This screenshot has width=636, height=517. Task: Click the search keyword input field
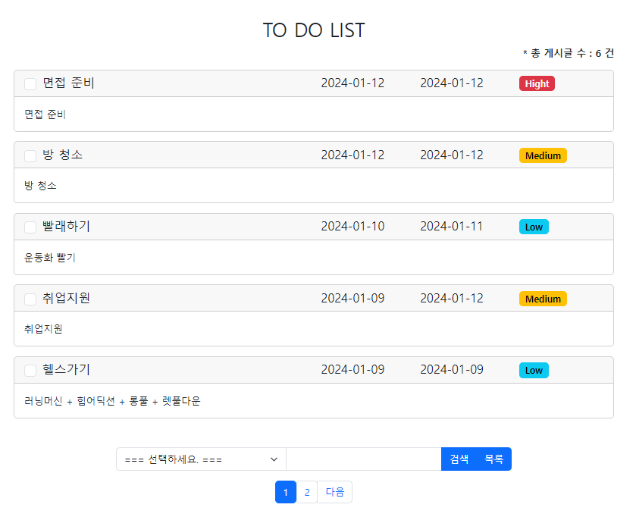(x=363, y=459)
